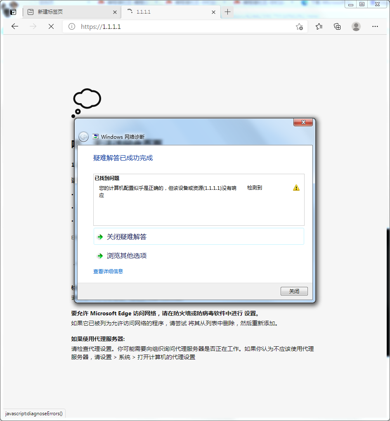The width and height of the screenshot is (390, 421).
Task: Click the 检测到 status text
Action: click(255, 188)
